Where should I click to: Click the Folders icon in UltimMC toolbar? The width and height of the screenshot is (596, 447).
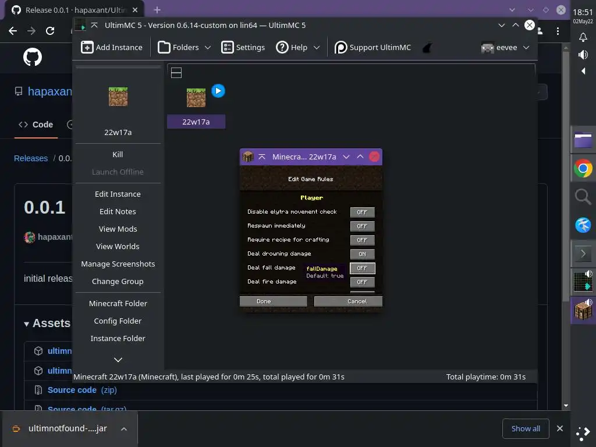164,48
